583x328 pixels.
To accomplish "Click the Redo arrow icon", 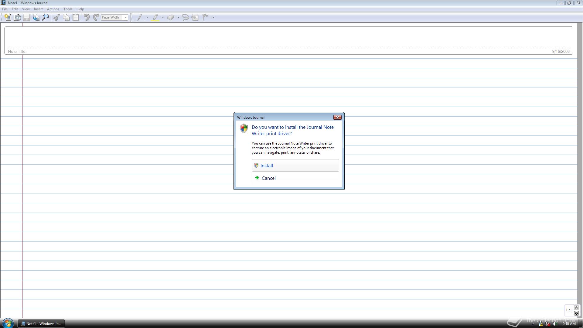I will point(96,17).
